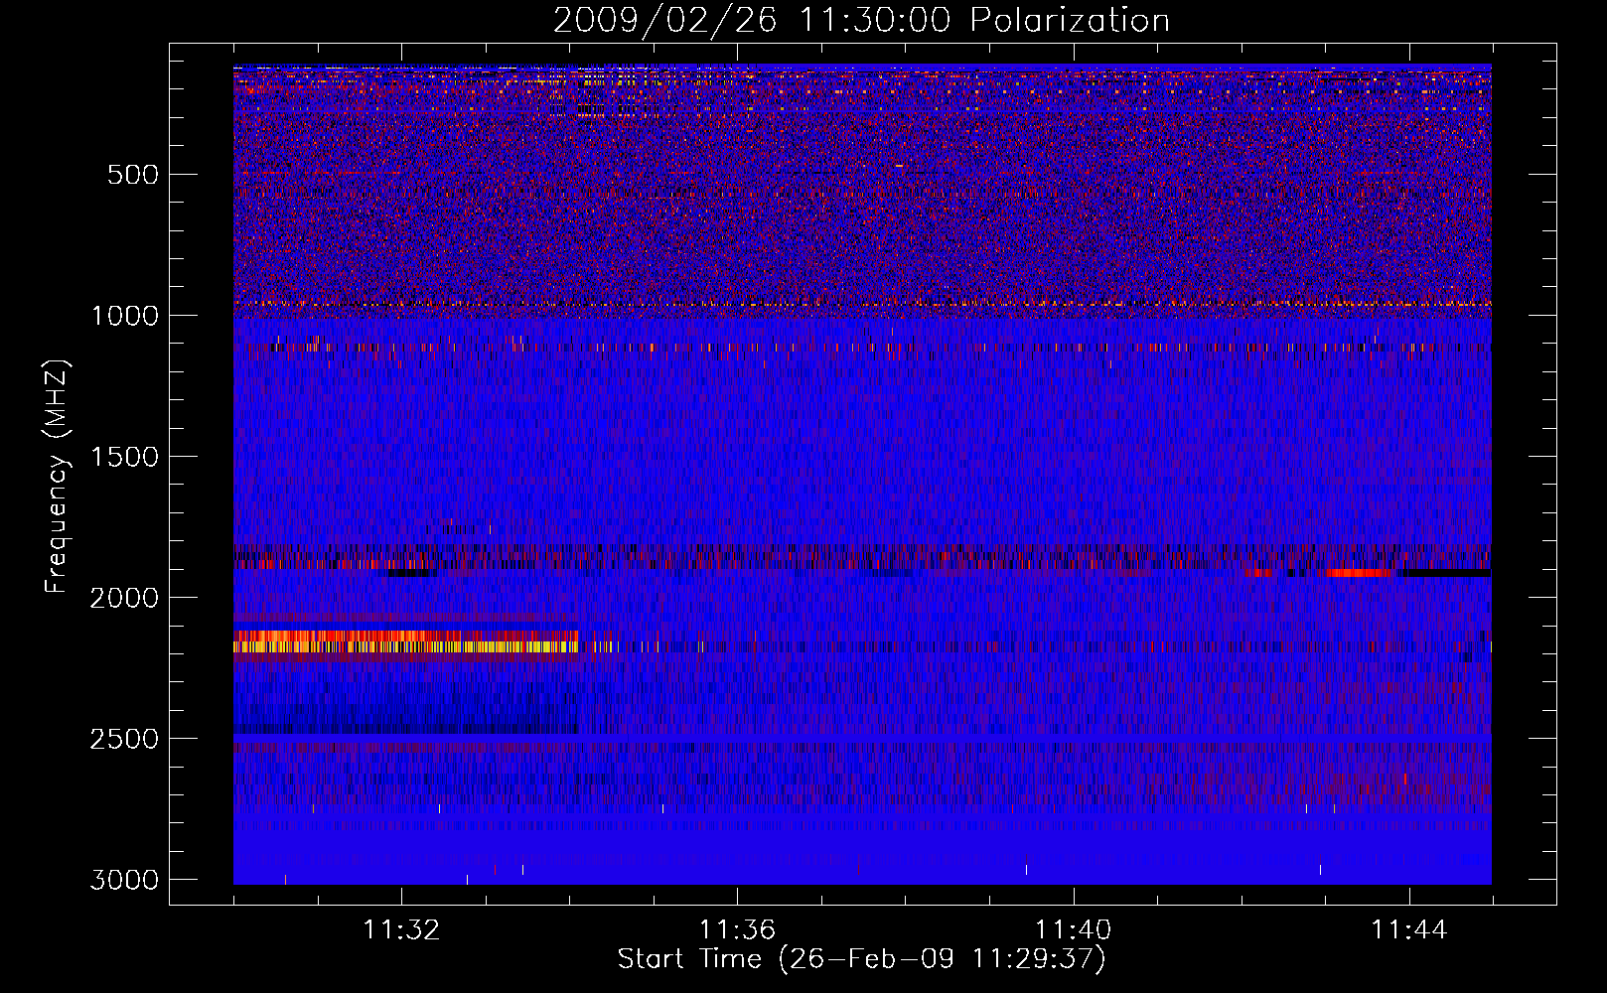
Task: Click the 11:36 time tick label
Action: tap(737, 930)
